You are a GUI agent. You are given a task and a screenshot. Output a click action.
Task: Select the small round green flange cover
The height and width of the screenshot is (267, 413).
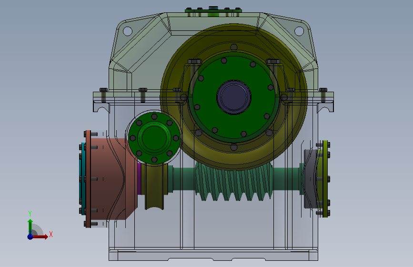tap(154, 138)
